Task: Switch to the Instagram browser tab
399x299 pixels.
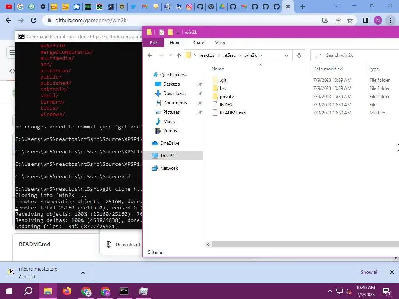Action: pos(189,7)
